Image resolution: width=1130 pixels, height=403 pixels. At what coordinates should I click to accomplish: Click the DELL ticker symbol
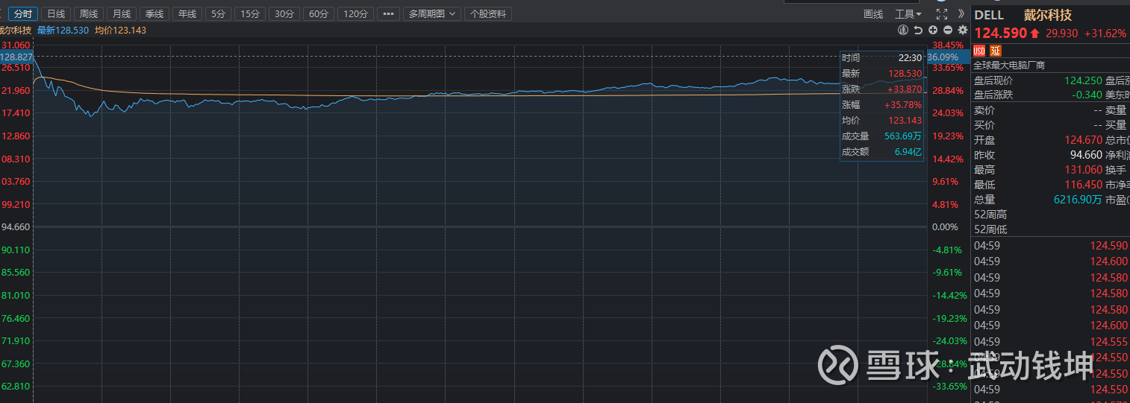tap(989, 15)
